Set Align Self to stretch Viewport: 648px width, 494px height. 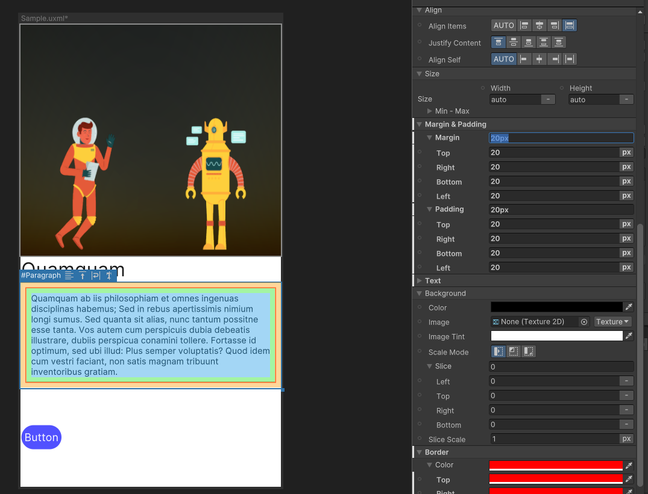coord(570,60)
